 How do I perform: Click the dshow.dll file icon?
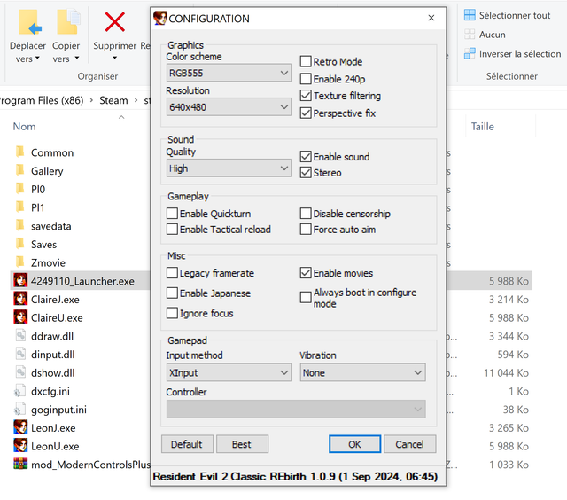coord(20,372)
